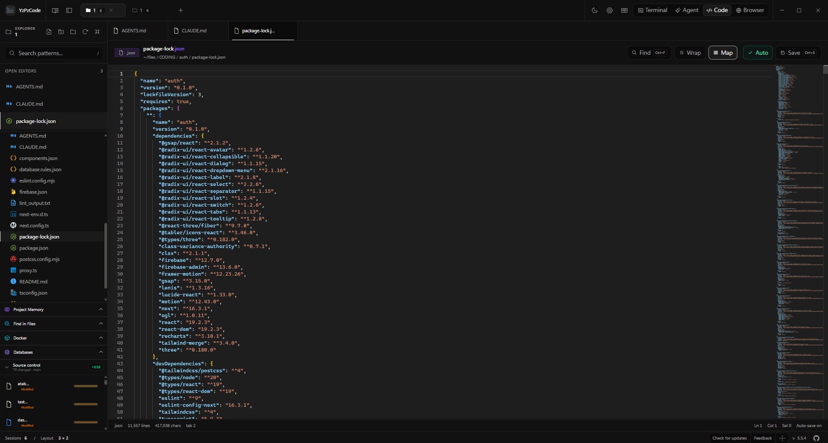Click Check for updates
The image size is (828, 443).
[x=729, y=438]
